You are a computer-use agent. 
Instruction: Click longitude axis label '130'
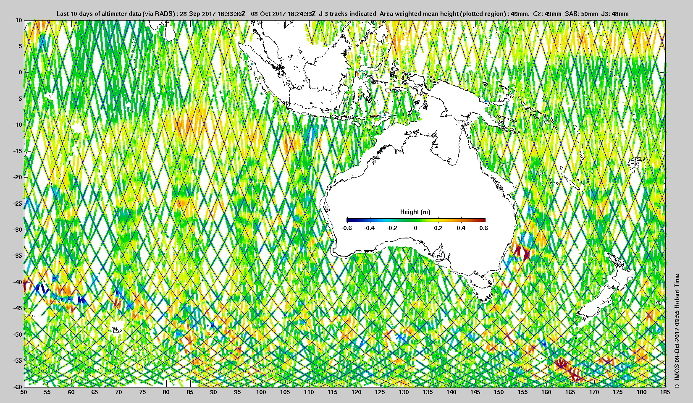tap(404, 392)
